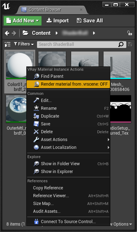The width and height of the screenshot is (137, 232).
Task: Click the Import button
Action: click(x=58, y=21)
